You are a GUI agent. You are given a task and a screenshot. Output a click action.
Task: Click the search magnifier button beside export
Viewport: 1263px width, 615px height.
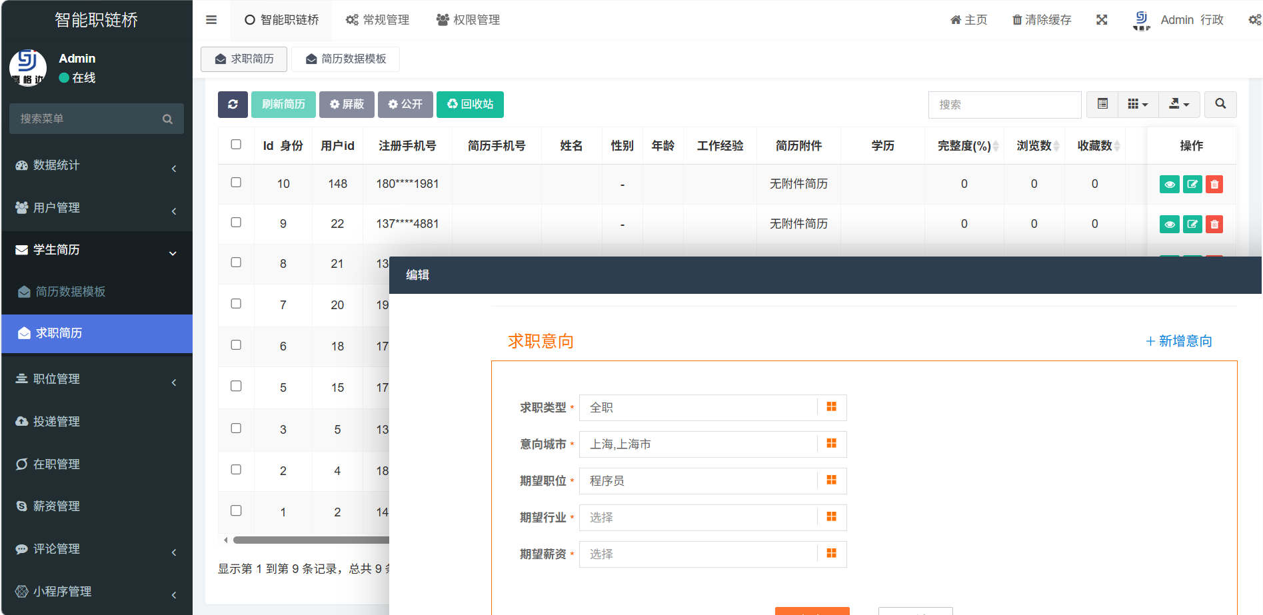click(1220, 105)
